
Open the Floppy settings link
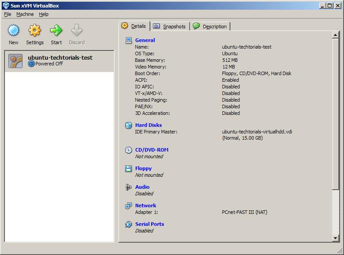143,169
